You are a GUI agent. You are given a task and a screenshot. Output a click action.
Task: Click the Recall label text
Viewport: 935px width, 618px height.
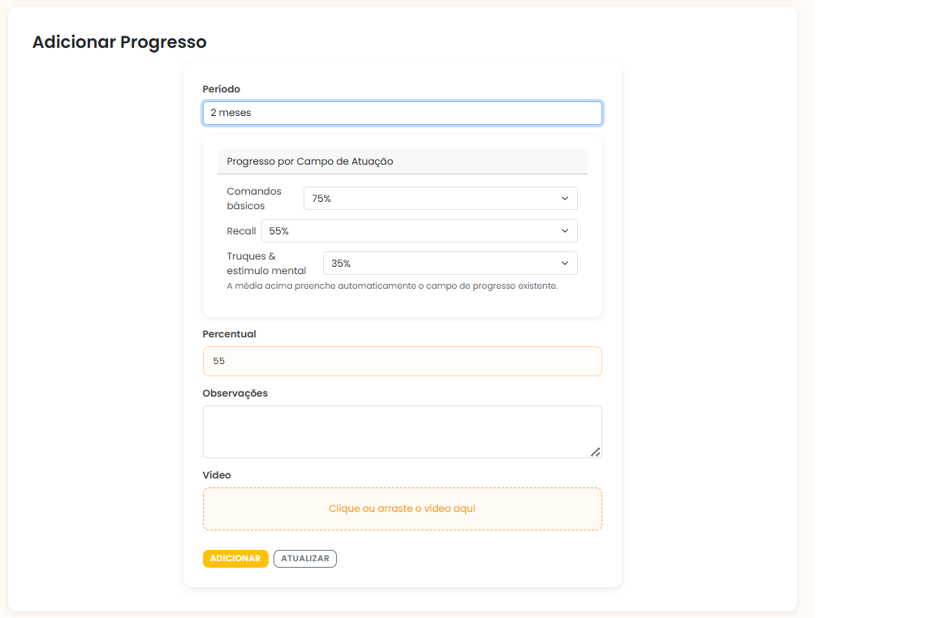(241, 231)
